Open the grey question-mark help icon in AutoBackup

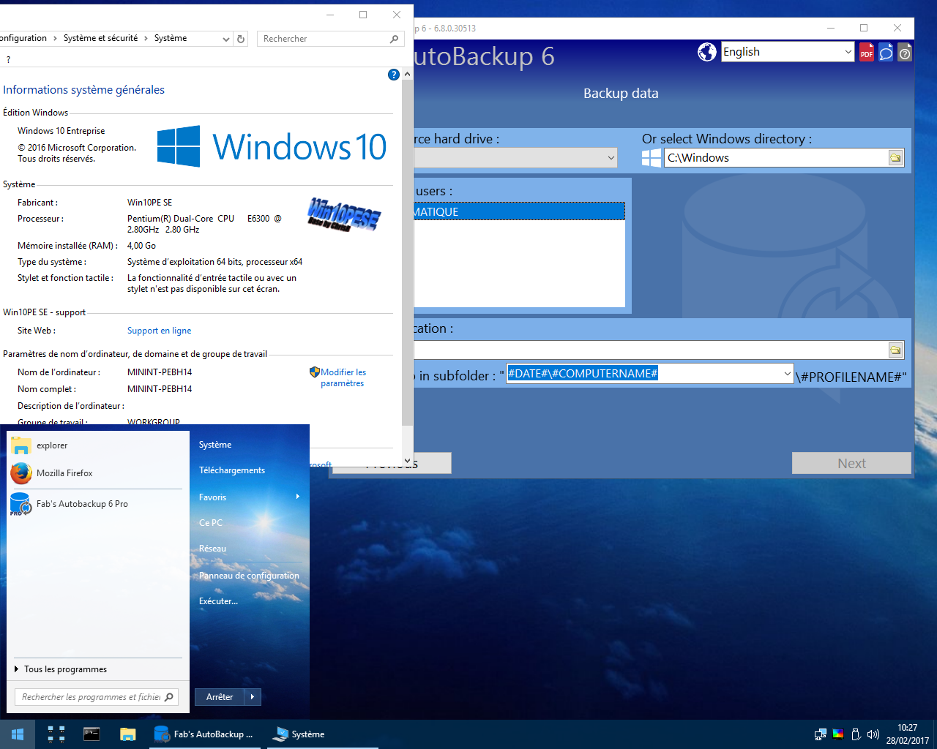(x=905, y=52)
